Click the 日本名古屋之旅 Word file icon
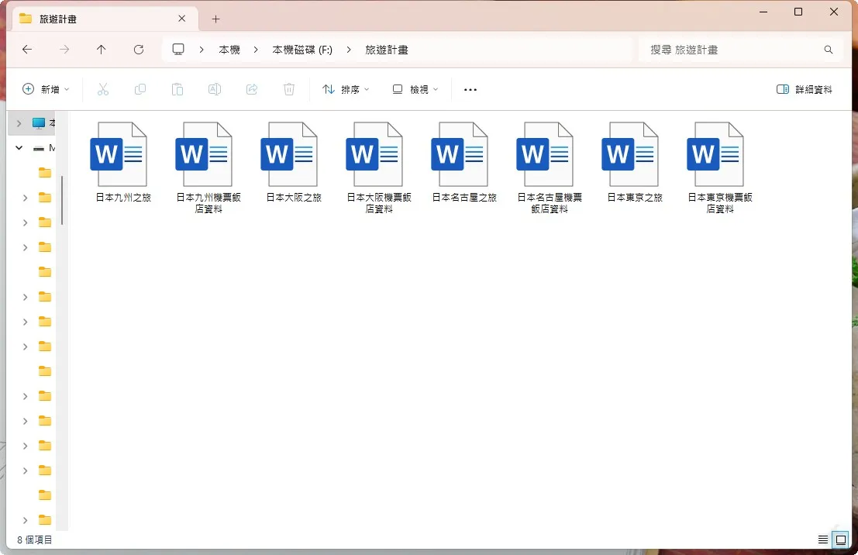This screenshot has width=858, height=555. 460,154
